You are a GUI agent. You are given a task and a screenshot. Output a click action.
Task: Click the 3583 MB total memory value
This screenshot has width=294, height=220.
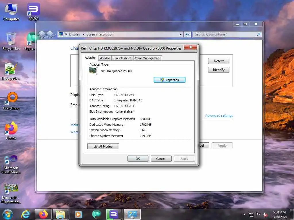click(x=146, y=119)
